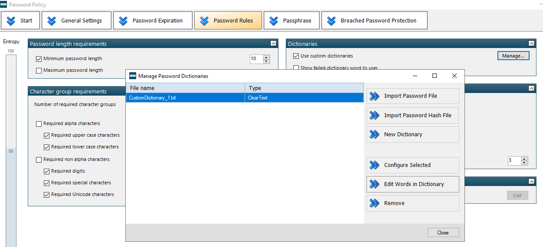Click the chevron icon beside Remove
This screenshot has width=543, height=247.
pos(374,203)
